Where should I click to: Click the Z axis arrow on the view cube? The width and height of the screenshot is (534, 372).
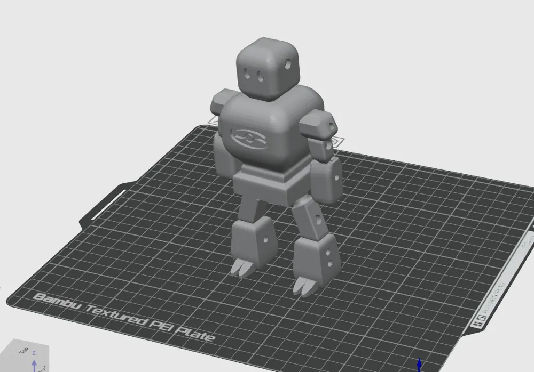click(34, 366)
